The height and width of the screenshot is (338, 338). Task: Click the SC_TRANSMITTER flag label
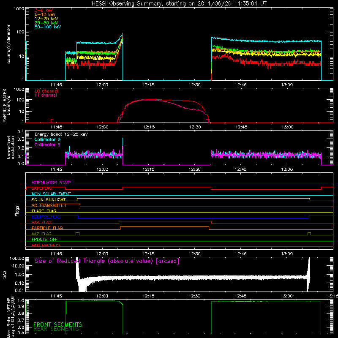point(49,205)
